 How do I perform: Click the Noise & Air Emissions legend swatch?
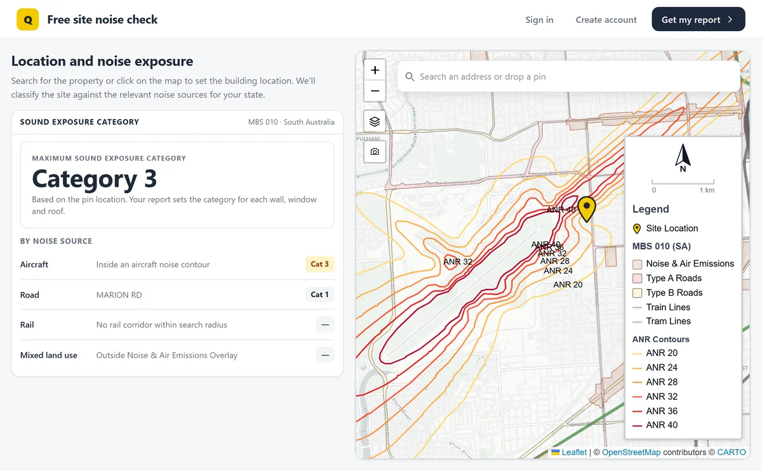pyautogui.click(x=638, y=264)
